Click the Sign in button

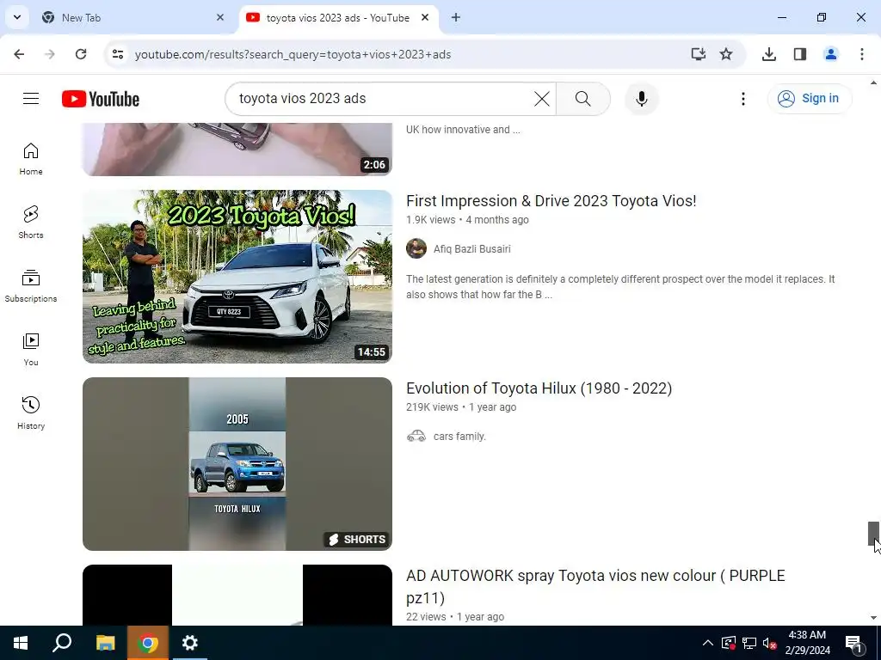pos(809,99)
